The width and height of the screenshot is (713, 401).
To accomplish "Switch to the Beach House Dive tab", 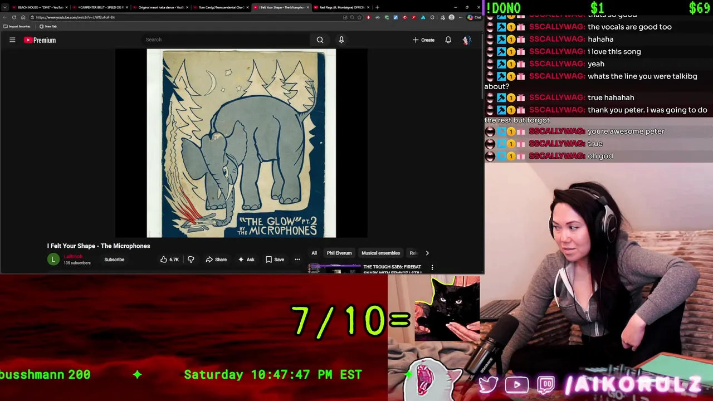I will pos(40,7).
